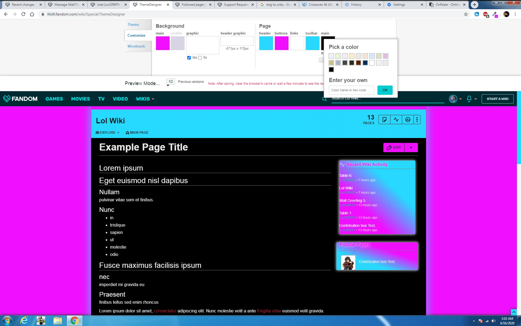Click the START A WIKI button
Screen dimensions: 521x326
[x=497, y=99]
